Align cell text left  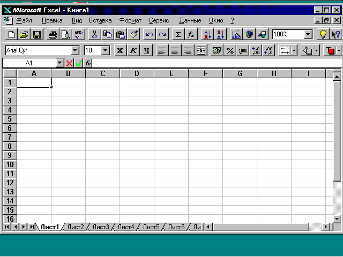[x=162, y=51]
